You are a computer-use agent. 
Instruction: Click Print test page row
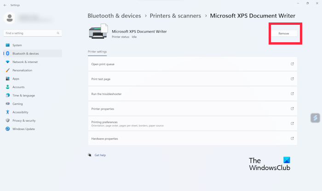[192, 79]
